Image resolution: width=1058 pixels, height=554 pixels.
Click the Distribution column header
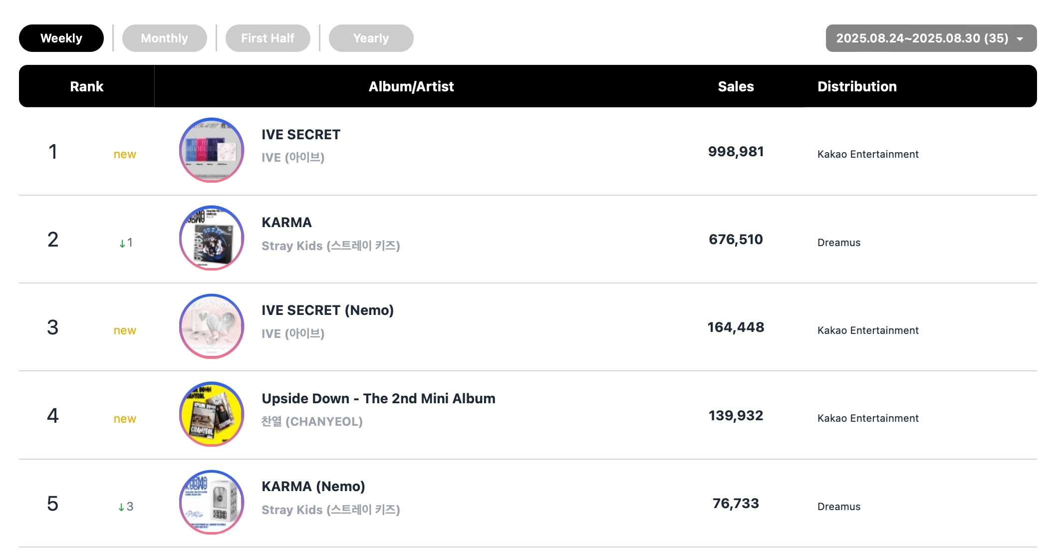click(x=857, y=86)
